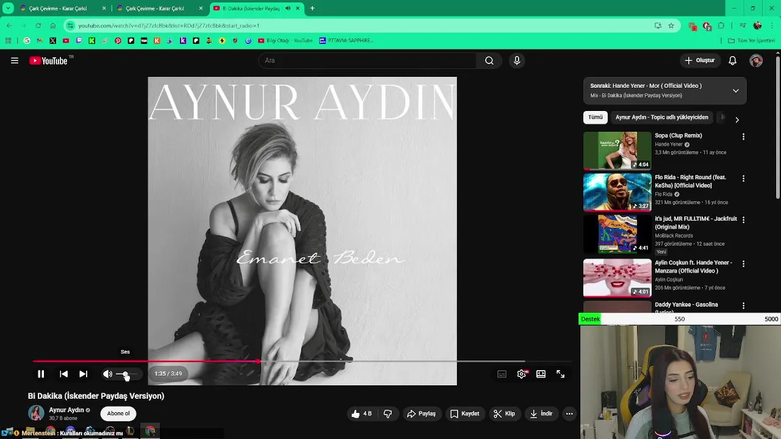Open the extensions puzzle icon
Image resolution: width=781 pixels, height=439 pixels.
(721, 26)
